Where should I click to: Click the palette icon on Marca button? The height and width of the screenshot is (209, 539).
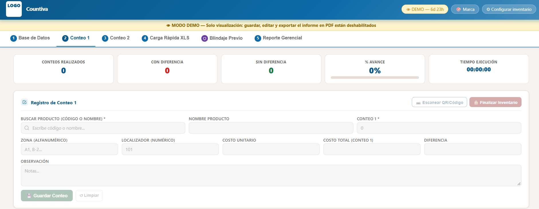click(x=459, y=9)
